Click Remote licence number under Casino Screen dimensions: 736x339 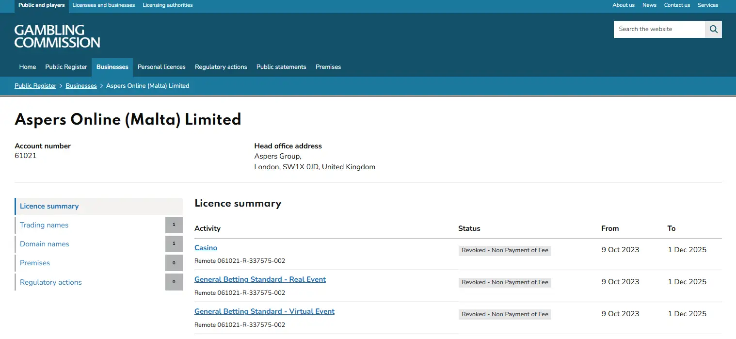click(x=240, y=261)
